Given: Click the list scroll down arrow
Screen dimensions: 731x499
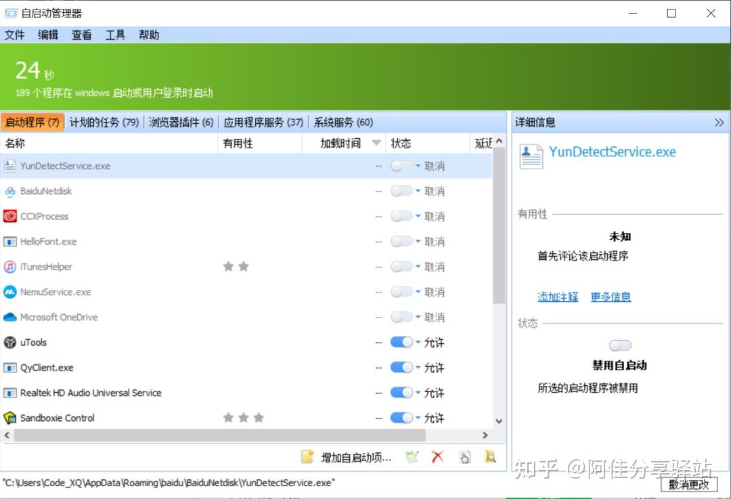Looking at the screenshot, I should pyautogui.click(x=499, y=421).
